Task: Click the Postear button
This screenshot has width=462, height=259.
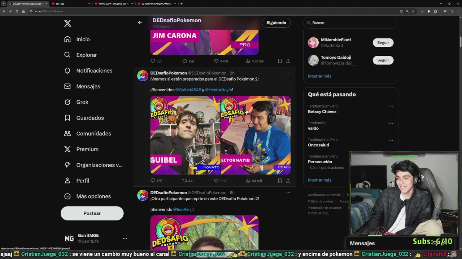Action: click(x=92, y=213)
